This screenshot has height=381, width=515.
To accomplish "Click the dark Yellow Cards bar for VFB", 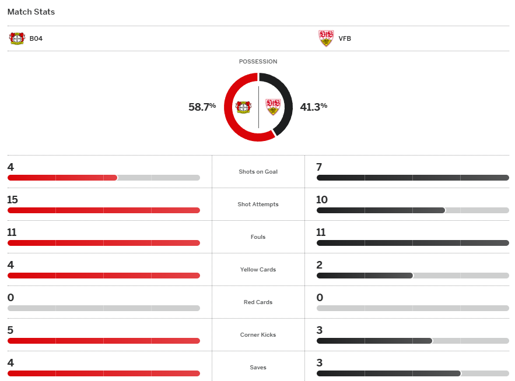I will [x=365, y=276].
